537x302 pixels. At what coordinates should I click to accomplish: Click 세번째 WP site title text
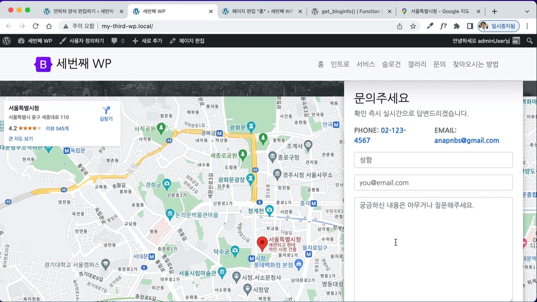(x=84, y=64)
